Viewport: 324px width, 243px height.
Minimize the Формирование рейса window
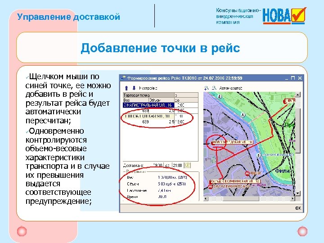(286, 78)
